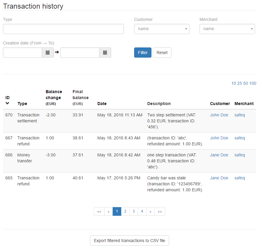Switch to page 4

(x=142, y=211)
